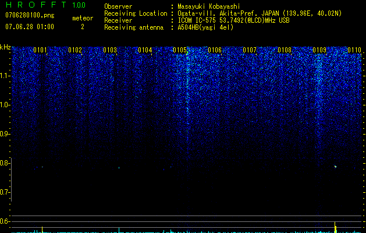Click the 0.6 kHz axis label

point(5,221)
